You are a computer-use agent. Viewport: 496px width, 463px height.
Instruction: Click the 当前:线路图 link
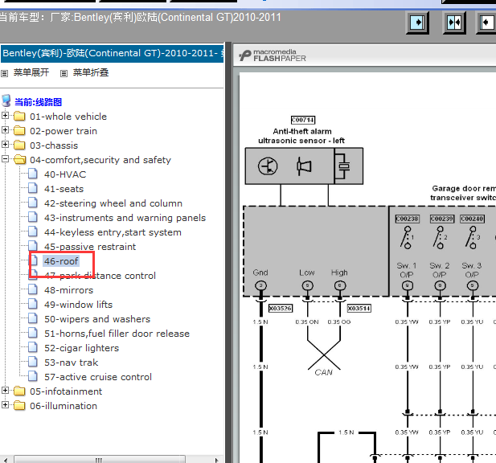pyautogui.click(x=38, y=102)
